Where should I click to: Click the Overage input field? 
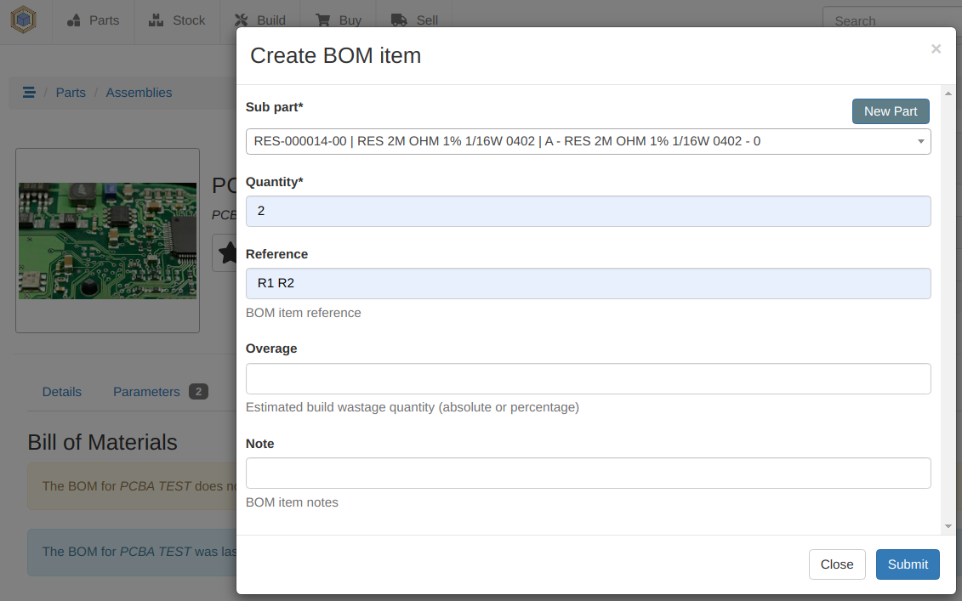(x=588, y=378)
